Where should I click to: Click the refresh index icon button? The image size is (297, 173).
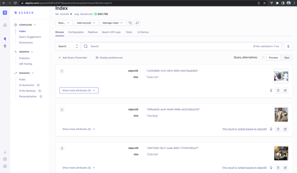click(137, 23)
